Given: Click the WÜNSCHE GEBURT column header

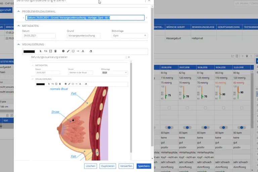Looking at the screenshot, I should 178,27.
